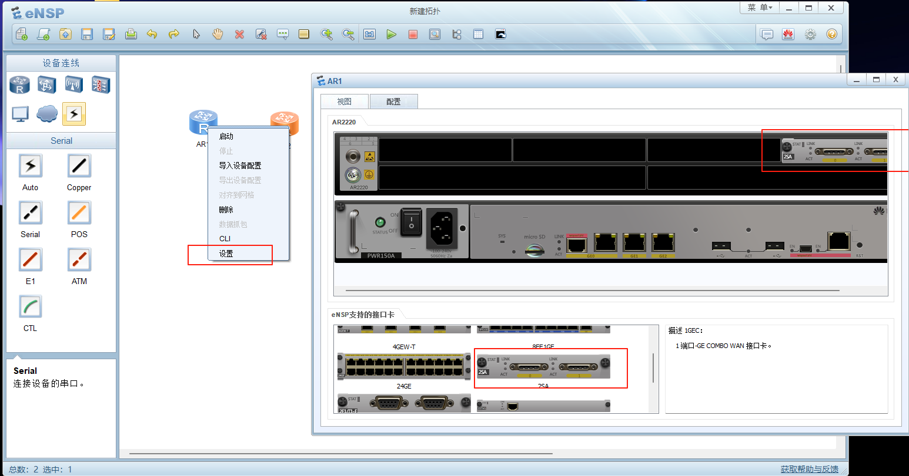Switch to the 视图 tab in AR1

pyautogui.click(x=345, y=102)
